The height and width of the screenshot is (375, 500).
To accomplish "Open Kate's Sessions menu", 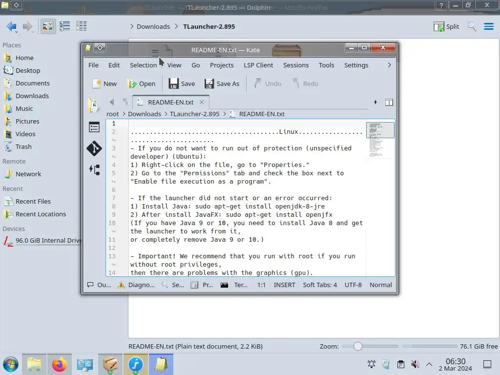I will point(296,65).
